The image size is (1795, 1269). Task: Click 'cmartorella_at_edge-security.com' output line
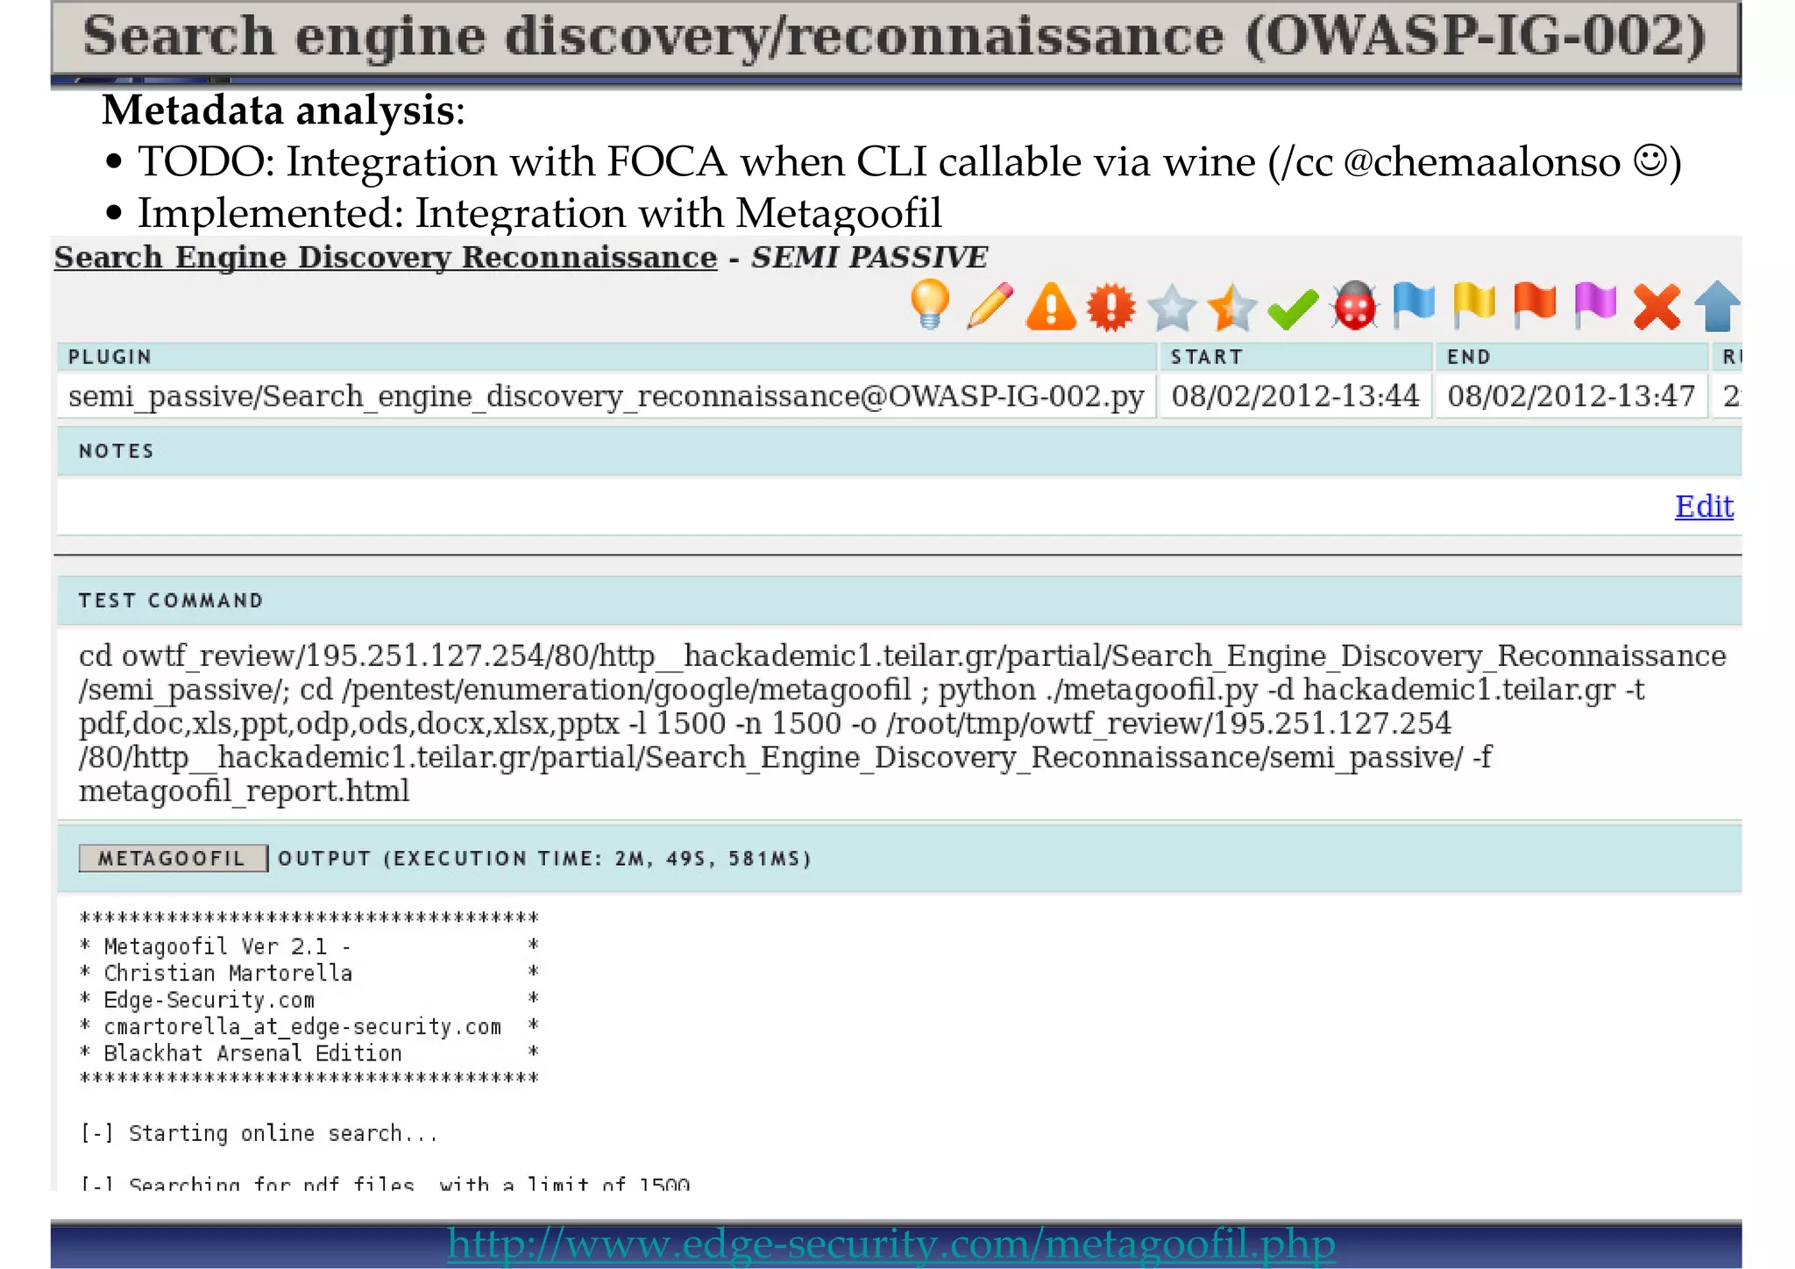click(x=302, y=1027)
